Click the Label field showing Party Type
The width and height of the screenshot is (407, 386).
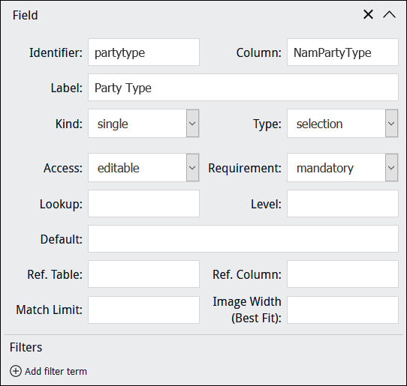243,88
